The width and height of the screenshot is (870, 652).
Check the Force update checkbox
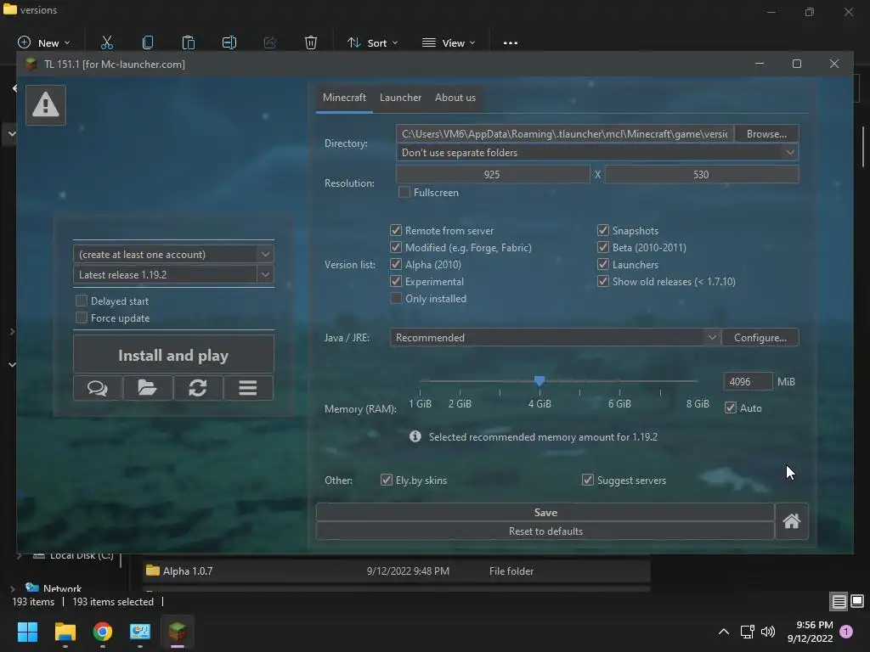click(82, 318)
